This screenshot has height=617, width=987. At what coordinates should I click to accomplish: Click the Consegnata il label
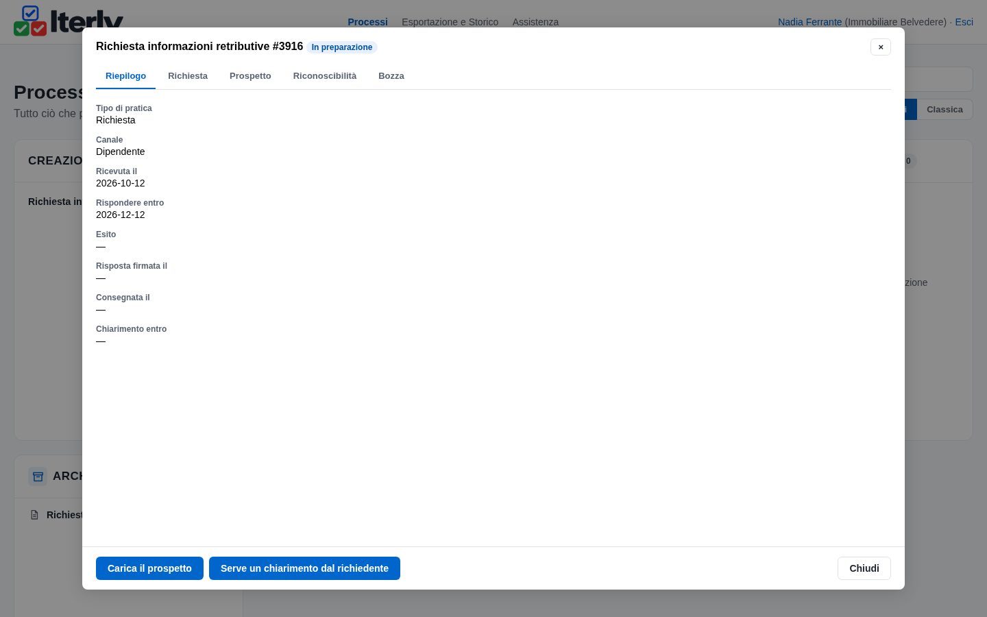(123, 298)
